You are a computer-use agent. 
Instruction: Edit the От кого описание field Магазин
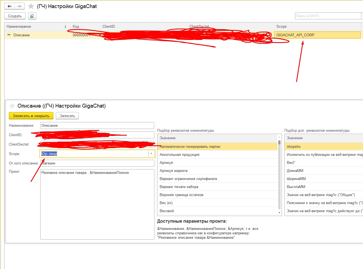coord(97,163)
